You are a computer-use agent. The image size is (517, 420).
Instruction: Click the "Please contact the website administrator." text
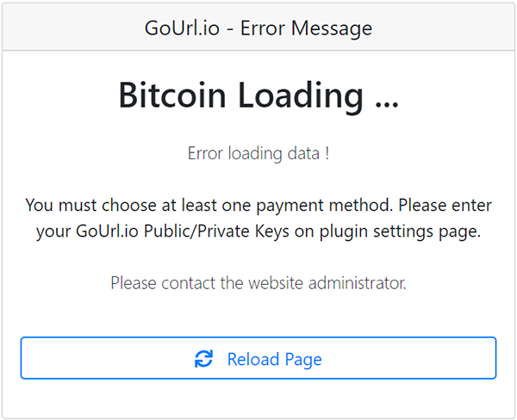(x=258, y=283)
